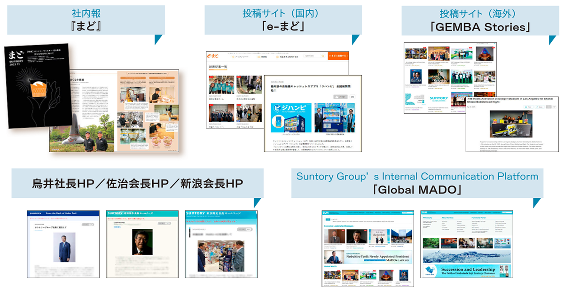Open the まど magazine inside spread
The height and width of the screenshot is (296, 564).
point(114,110)
